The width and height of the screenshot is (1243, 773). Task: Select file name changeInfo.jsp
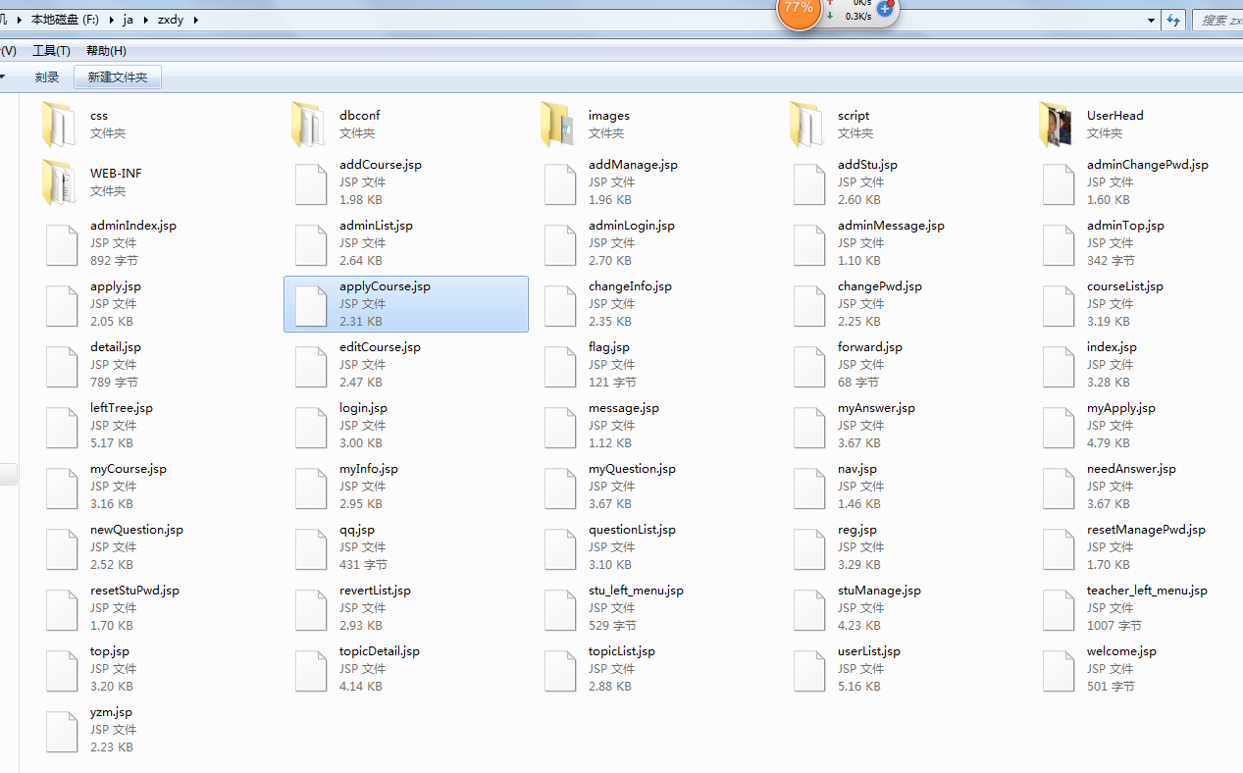point(630,286)
